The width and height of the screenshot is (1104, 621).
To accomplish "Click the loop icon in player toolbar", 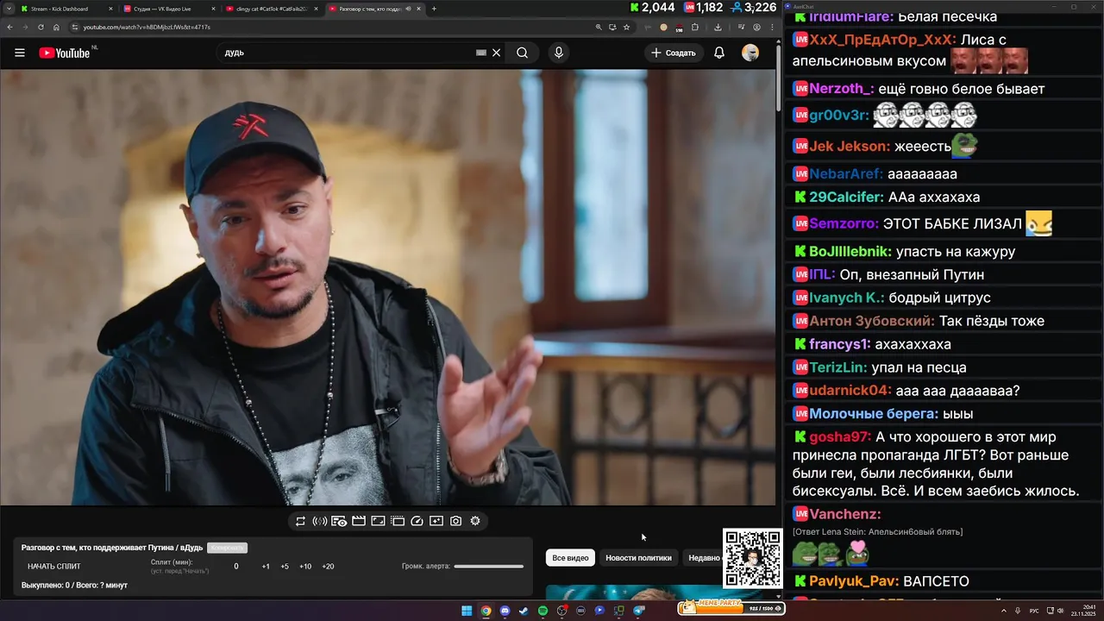I will point(300,521).
